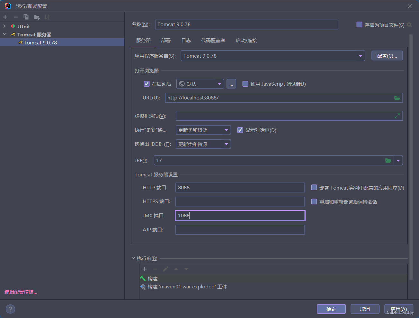Image resolution: width=419 pixels, height=318 pixels.
Task: Expand the 虚拟机选项 field editor
Action: point(397,116)
